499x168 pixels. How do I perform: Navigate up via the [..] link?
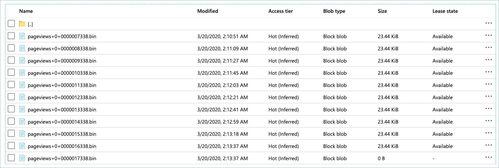point(30,24)
